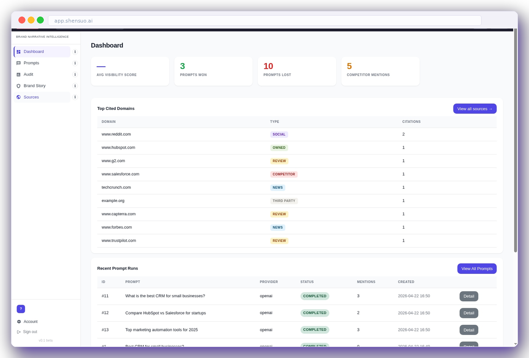Open the Brand Story page
This screenshot has width=529, height=358.
click(x=35, y=86)
